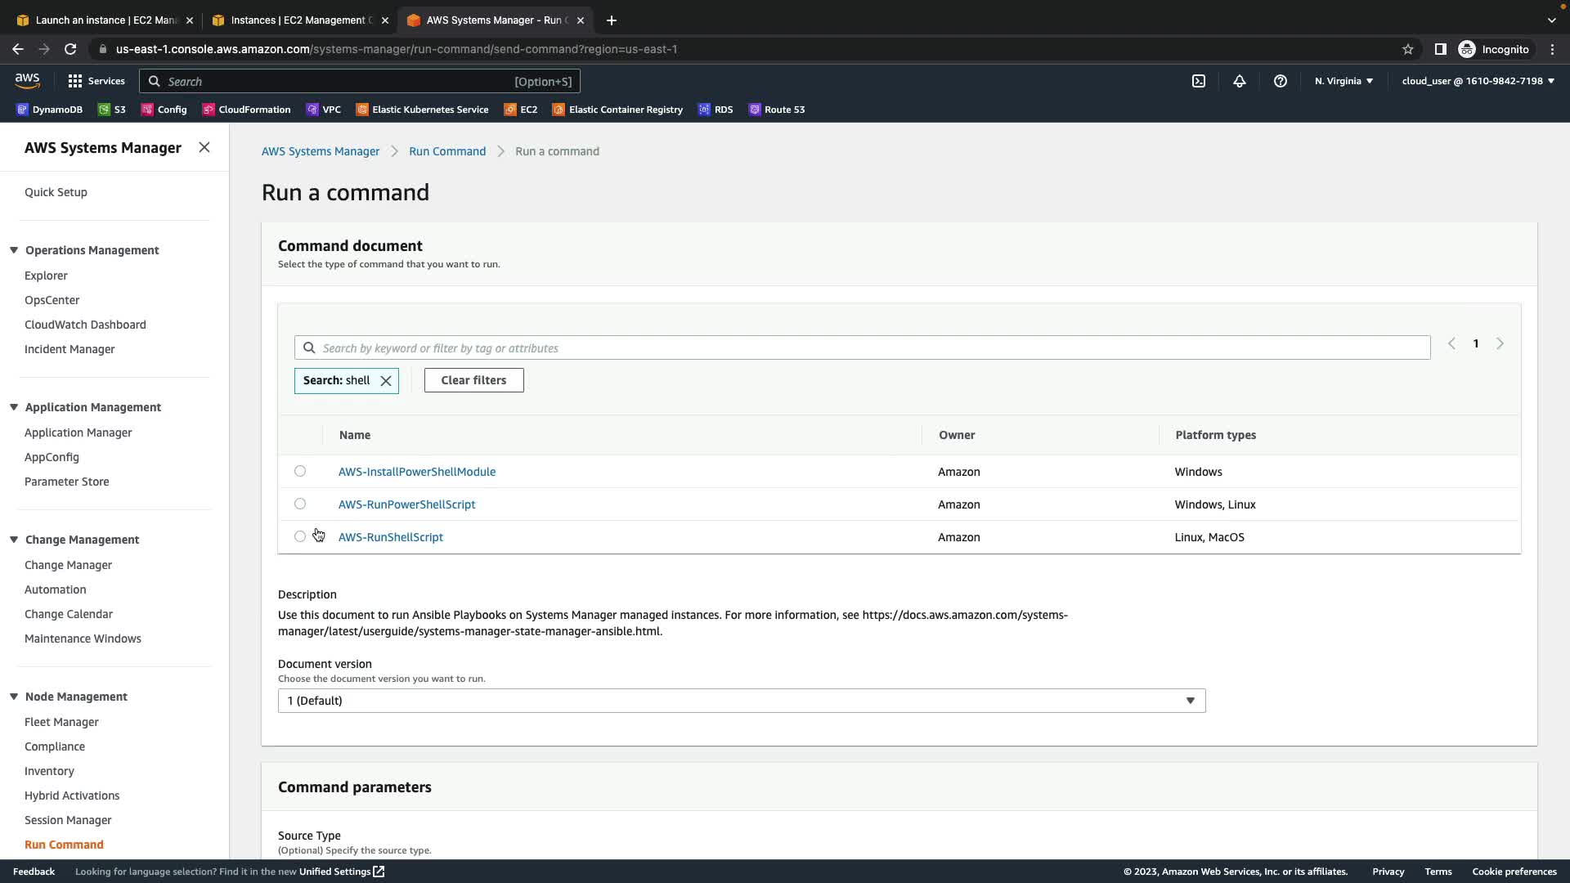Click the AWS logo home icon
This screenshot has width=1570, height=883.
pos(27,80)
